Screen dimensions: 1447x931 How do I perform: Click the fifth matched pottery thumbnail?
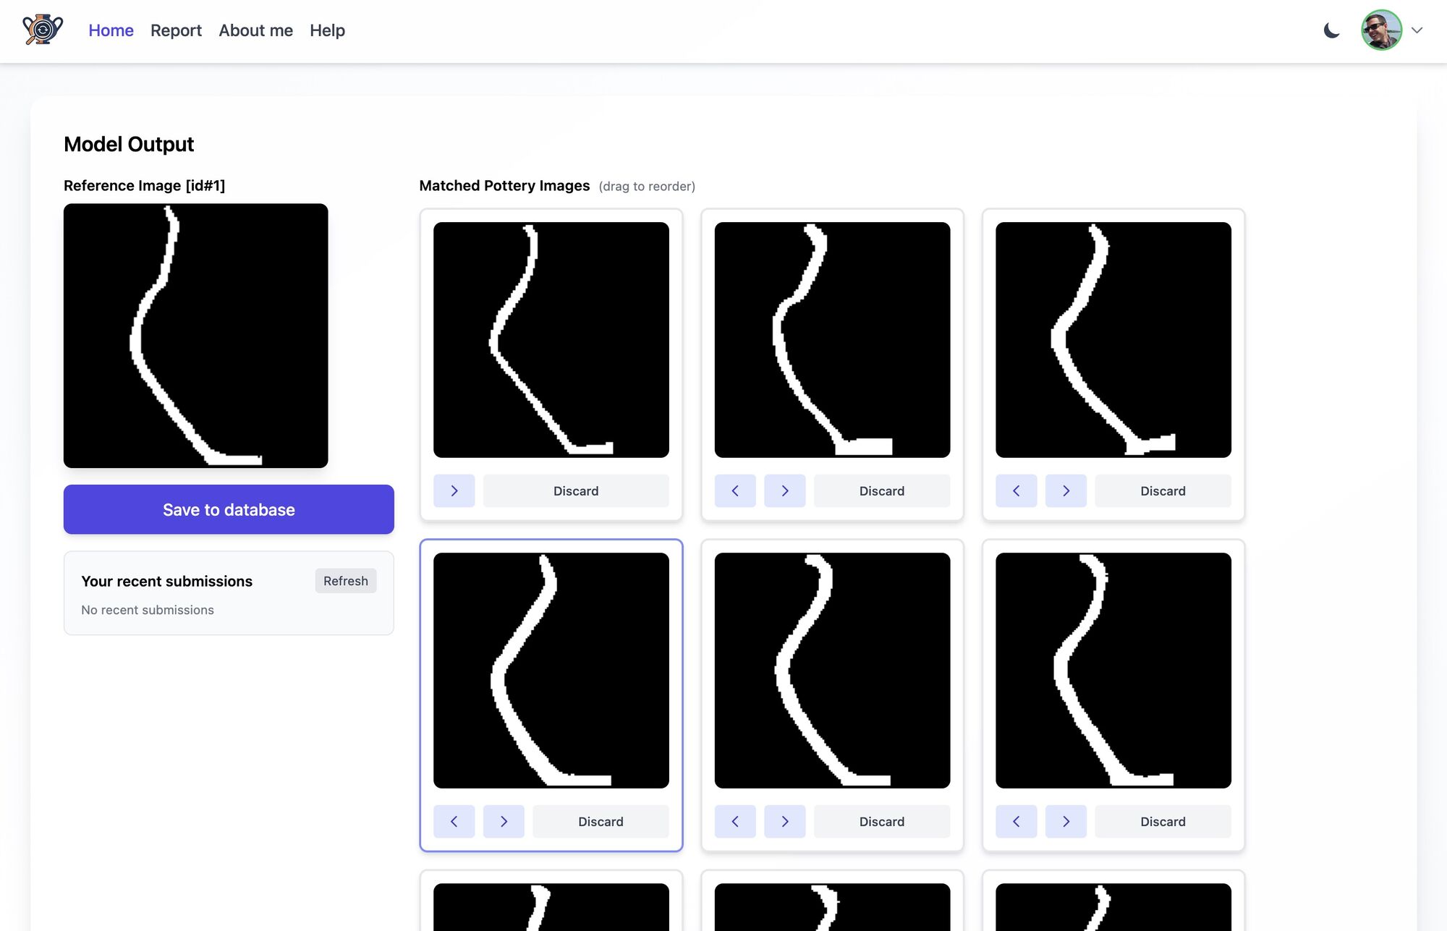coord(832,670)
